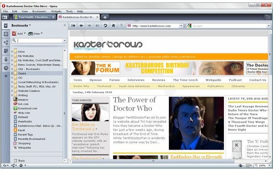Open the Downloads panel icon in the sidebar
Screen dimensions: 273x175
click(6, 59)
